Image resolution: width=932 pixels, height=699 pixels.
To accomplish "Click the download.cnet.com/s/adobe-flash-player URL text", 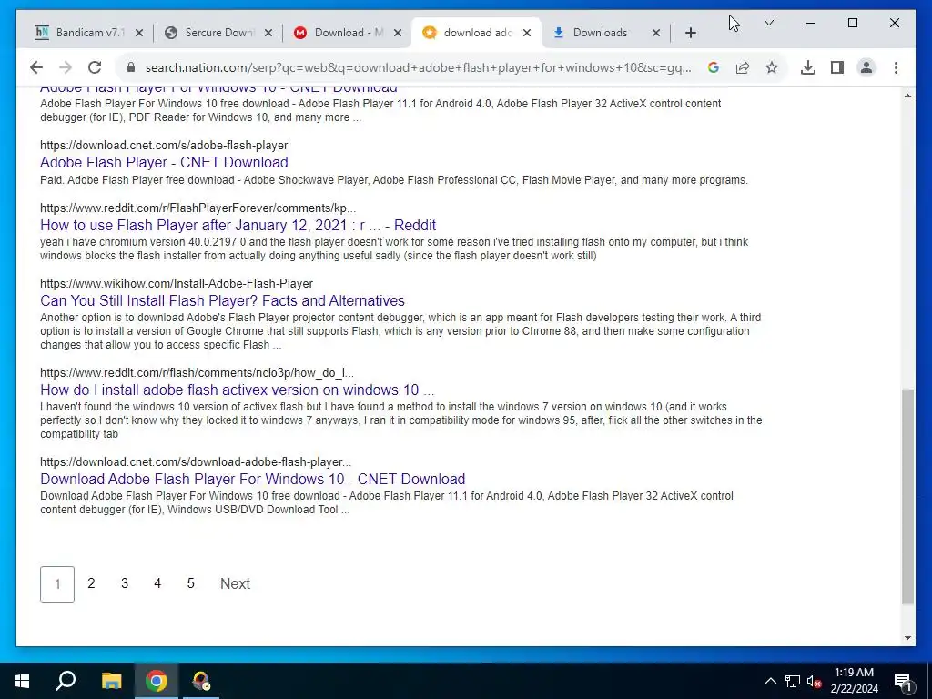I will 164,145.
